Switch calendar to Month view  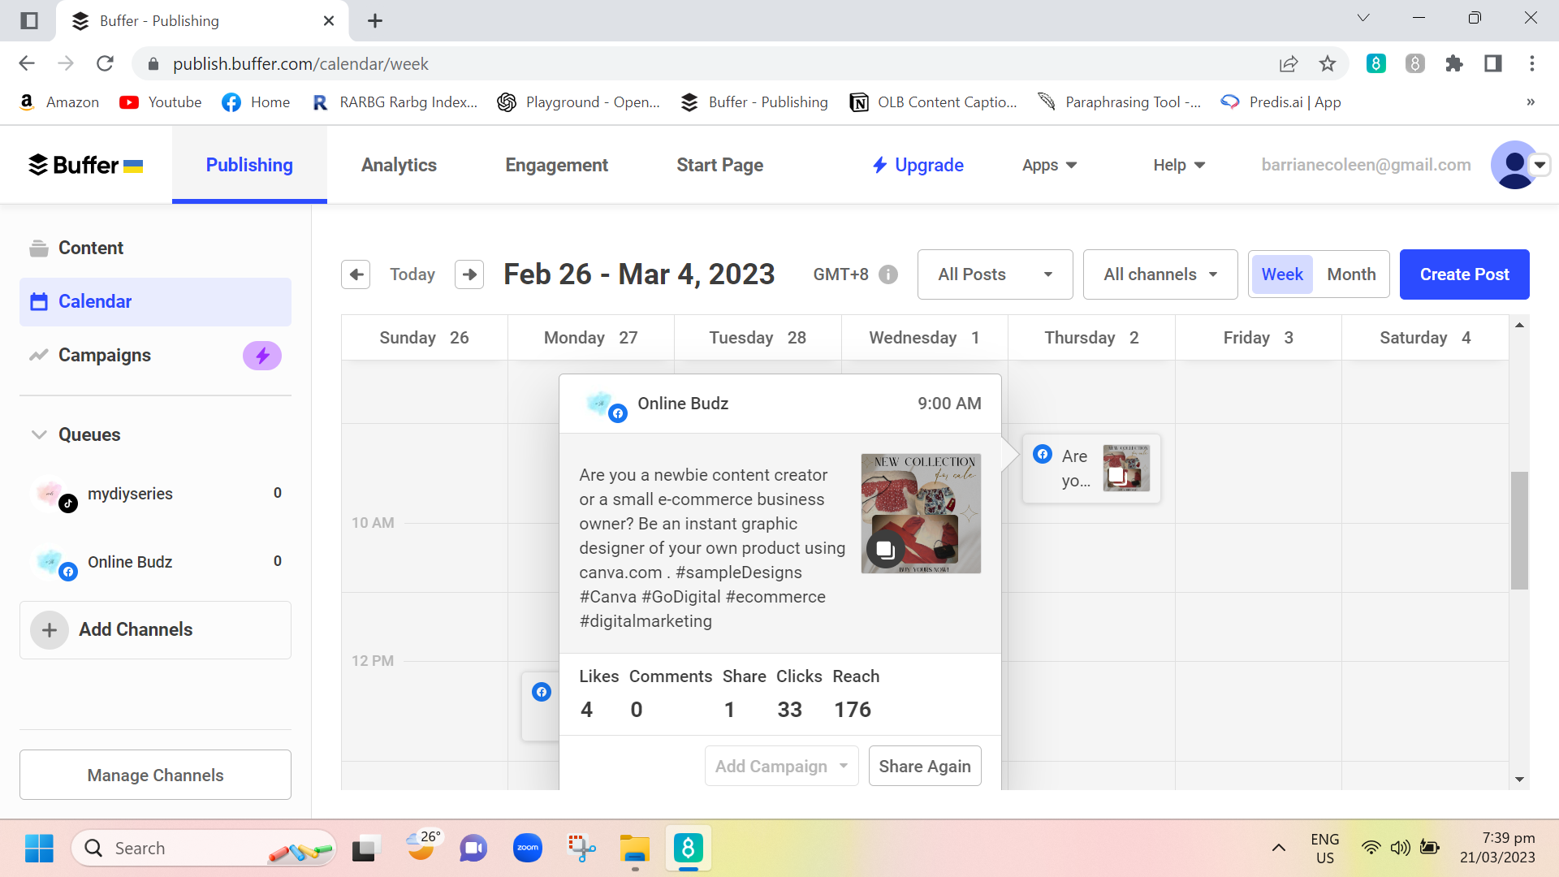1351,274
